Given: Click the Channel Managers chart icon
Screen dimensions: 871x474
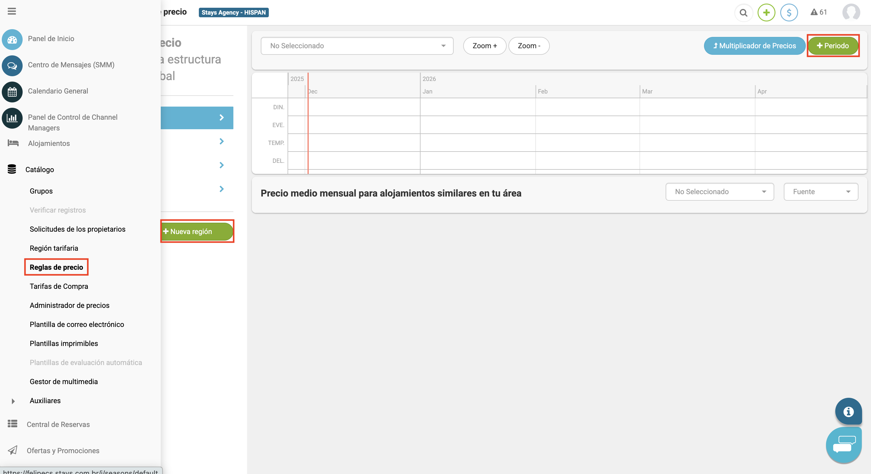Looking at the screenshot, I should pos(12,118).
